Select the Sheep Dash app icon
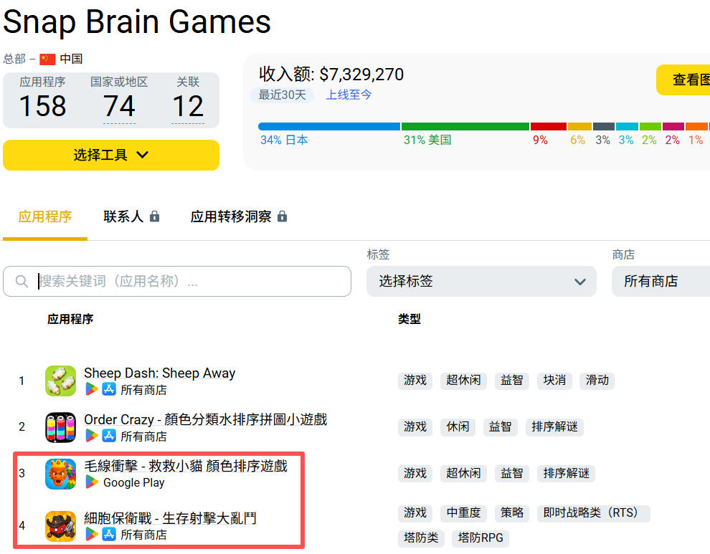The image size is (710, 554). click(x=60, y=381)
